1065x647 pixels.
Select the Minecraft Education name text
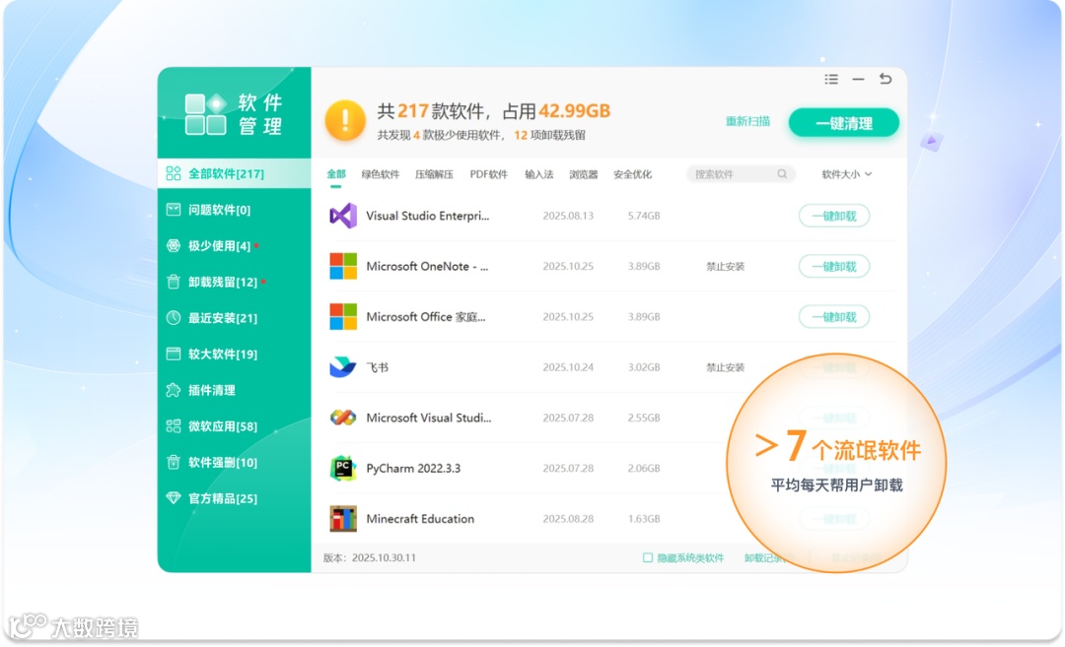tap(420, 519)
